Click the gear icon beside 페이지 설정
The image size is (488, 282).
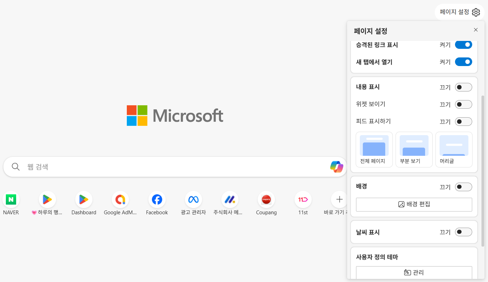[x=476, y=12]
